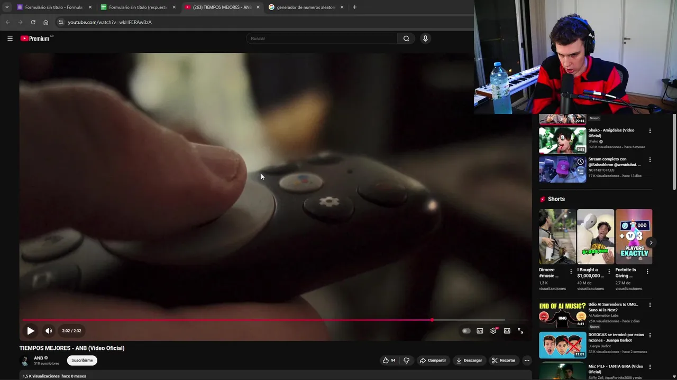The image size is (677, 380).
Task: Open Dimeee #music short thumbnail
Action: 557,236
